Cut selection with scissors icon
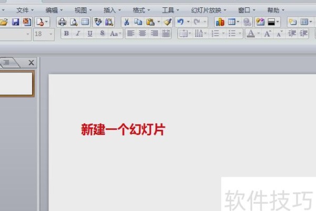The width and height of the screenshot is (316, 211). point(126,22)
